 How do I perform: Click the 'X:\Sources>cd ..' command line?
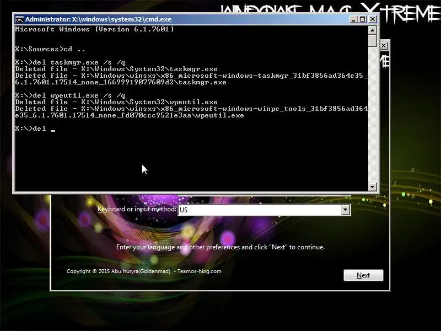[x=50, y=49]
